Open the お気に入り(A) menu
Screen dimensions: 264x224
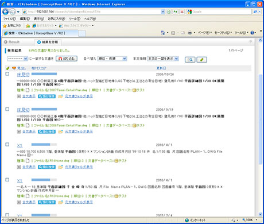(56, 19)
